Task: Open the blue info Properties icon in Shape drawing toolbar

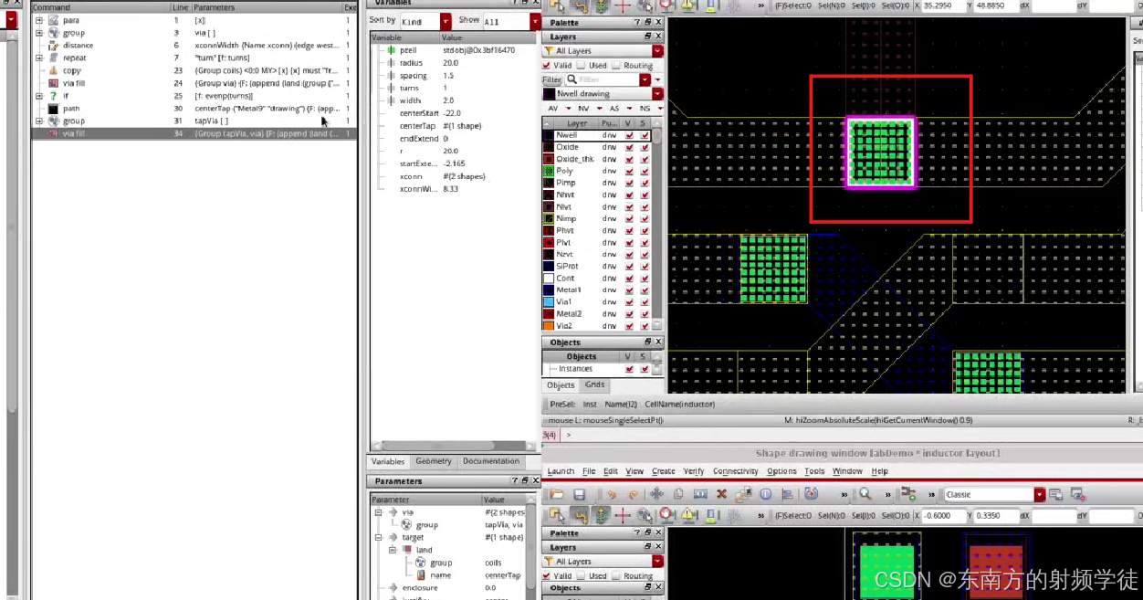Action: coord(765,494)
